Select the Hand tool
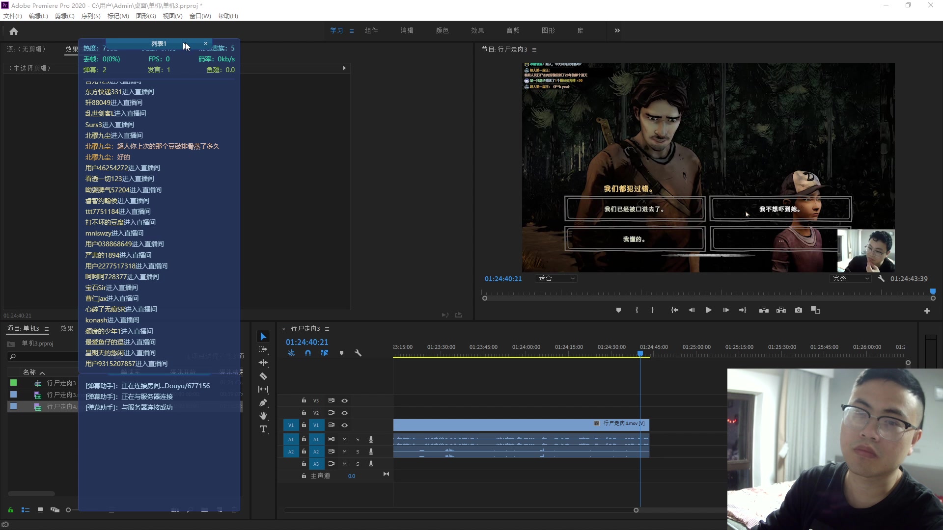943x530 pixels. point(263,416)
